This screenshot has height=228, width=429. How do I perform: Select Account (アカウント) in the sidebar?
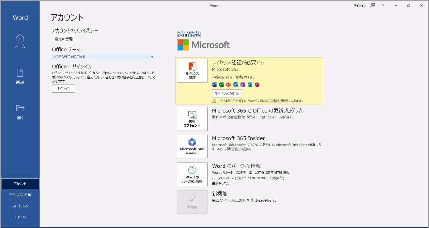click(x=20, y=184)
